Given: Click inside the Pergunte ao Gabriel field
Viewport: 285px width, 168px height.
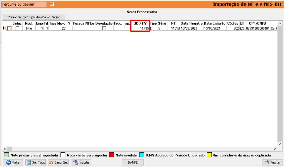Looking at the screenshot, I should click(x=24, y=4).
